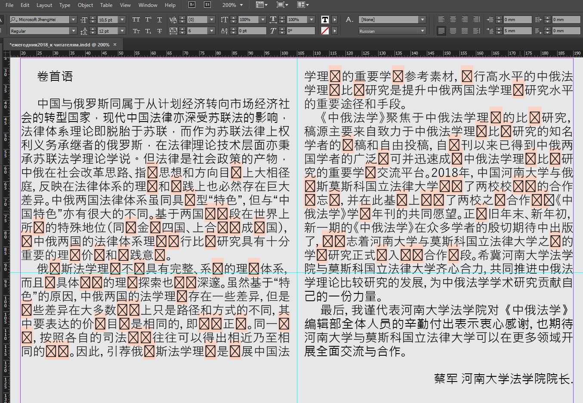Toggle Small Caps formatting

click(x=136, y=31)
